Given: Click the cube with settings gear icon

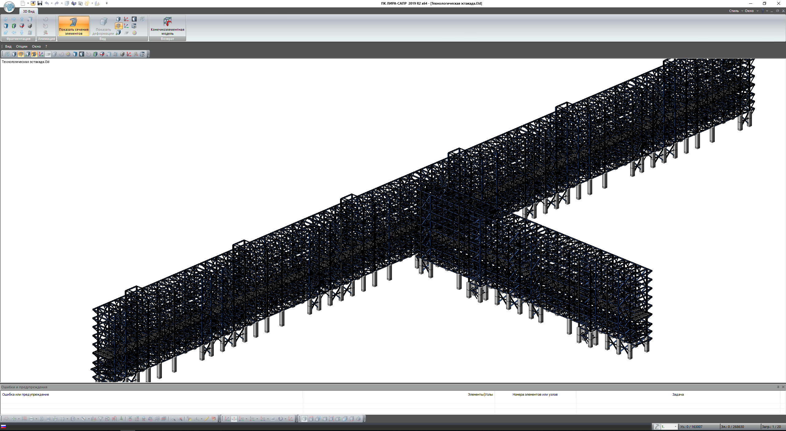Looking at the screenshot, I should tap(134, 26).
